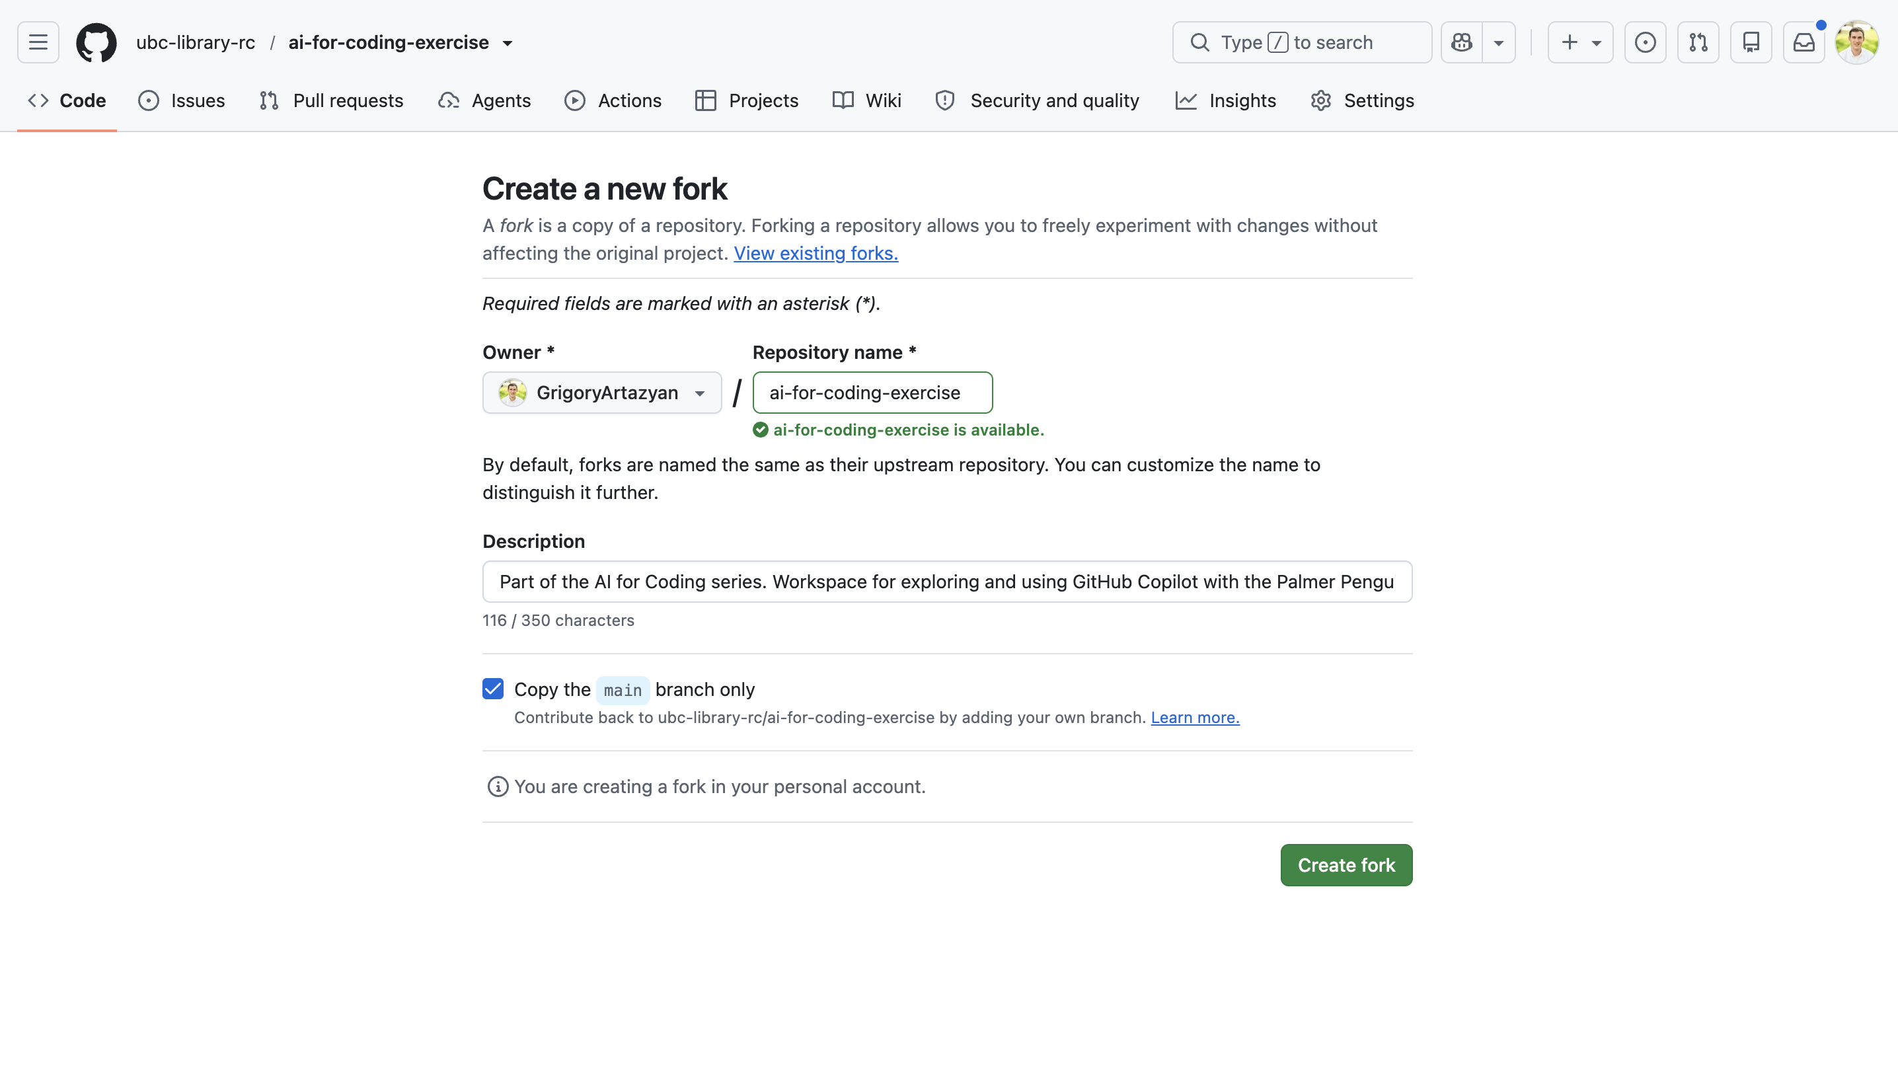Click 'You are creating a fork' notice
This screenshot has height=1072, width=1898.
[x=706, y=787]
